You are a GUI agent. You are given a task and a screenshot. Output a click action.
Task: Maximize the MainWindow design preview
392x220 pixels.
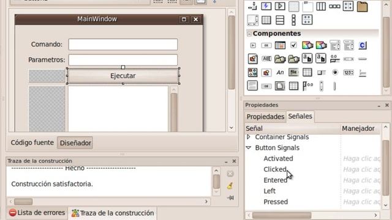[184, 19]
